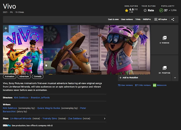
Task: Click the PG certificate rating
Action: click(x=11, y=12)
